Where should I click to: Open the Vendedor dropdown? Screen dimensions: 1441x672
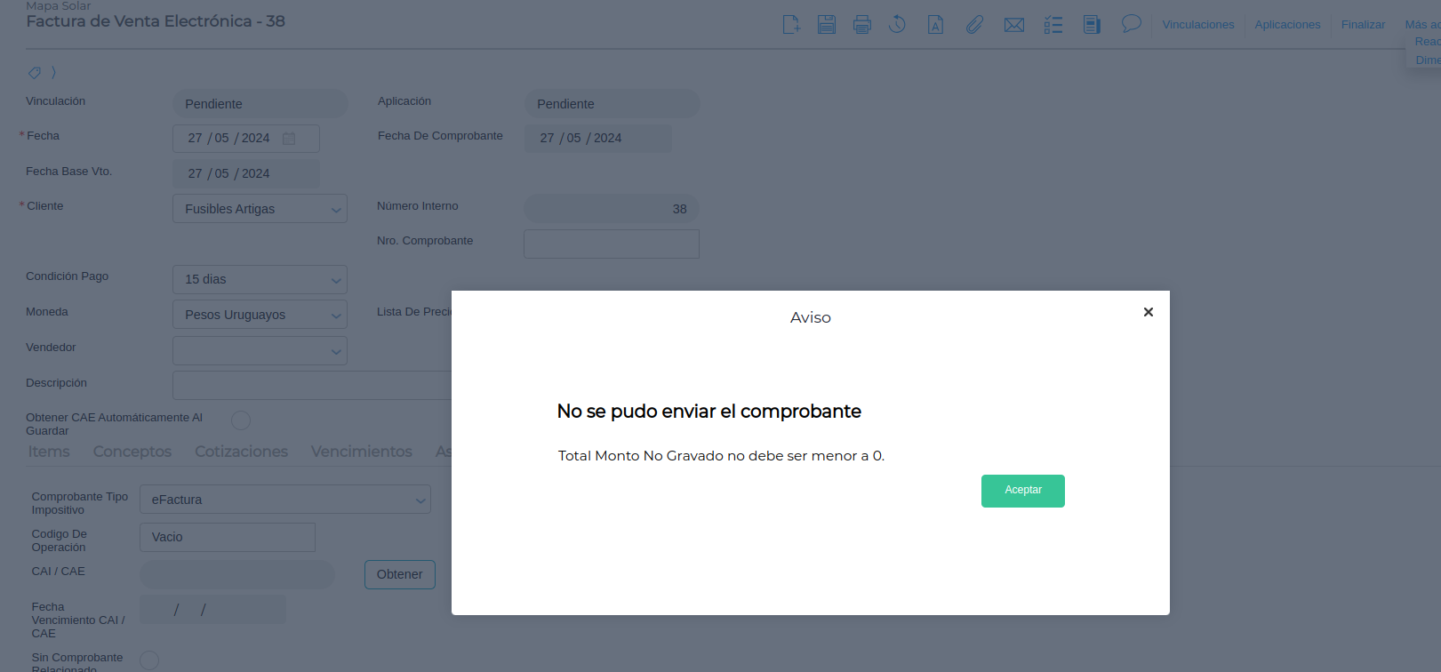click(x=260, y=350)
